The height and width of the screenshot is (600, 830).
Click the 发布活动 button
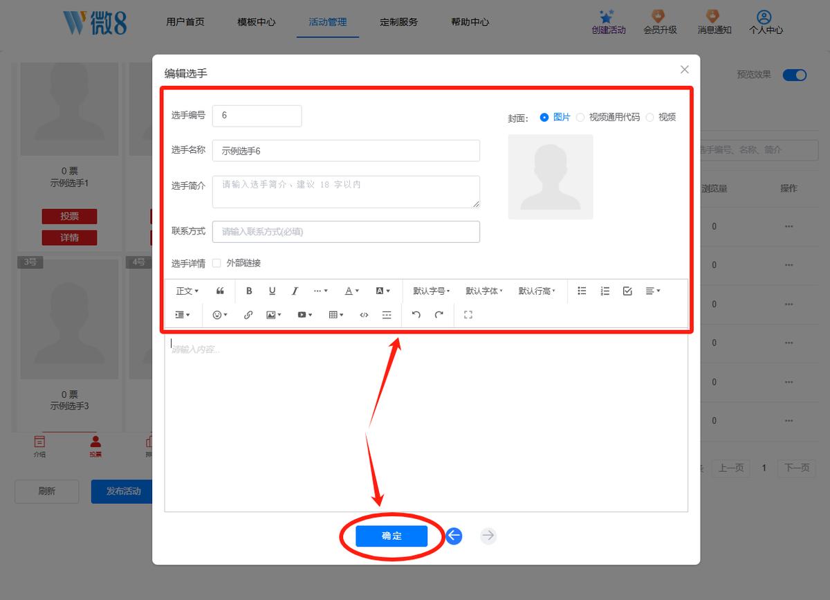pos(123,491)
